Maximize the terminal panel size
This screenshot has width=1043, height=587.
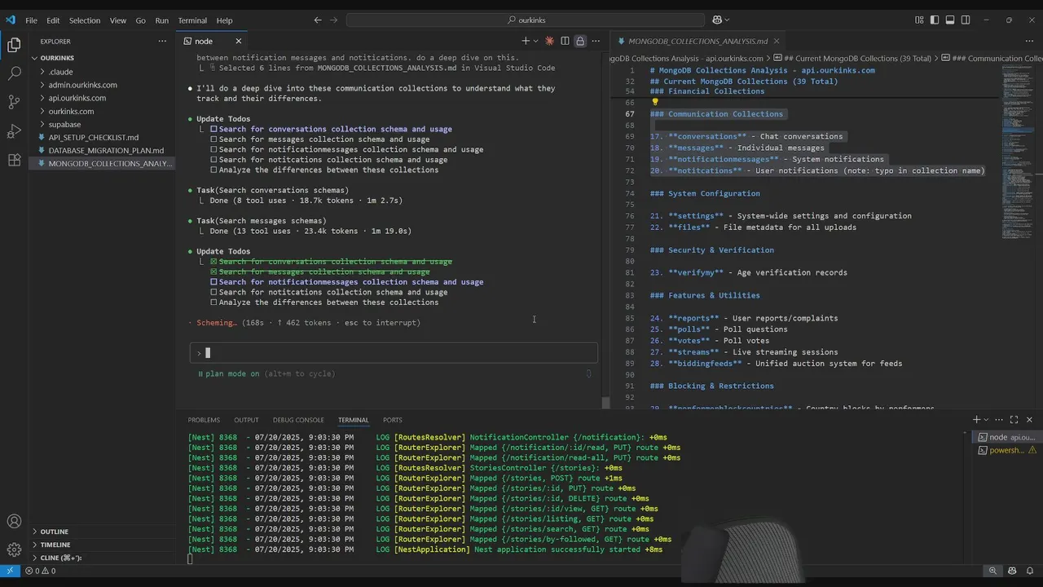[1014, 420]
